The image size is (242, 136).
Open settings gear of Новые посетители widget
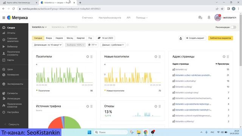click(x=156, y=57)
